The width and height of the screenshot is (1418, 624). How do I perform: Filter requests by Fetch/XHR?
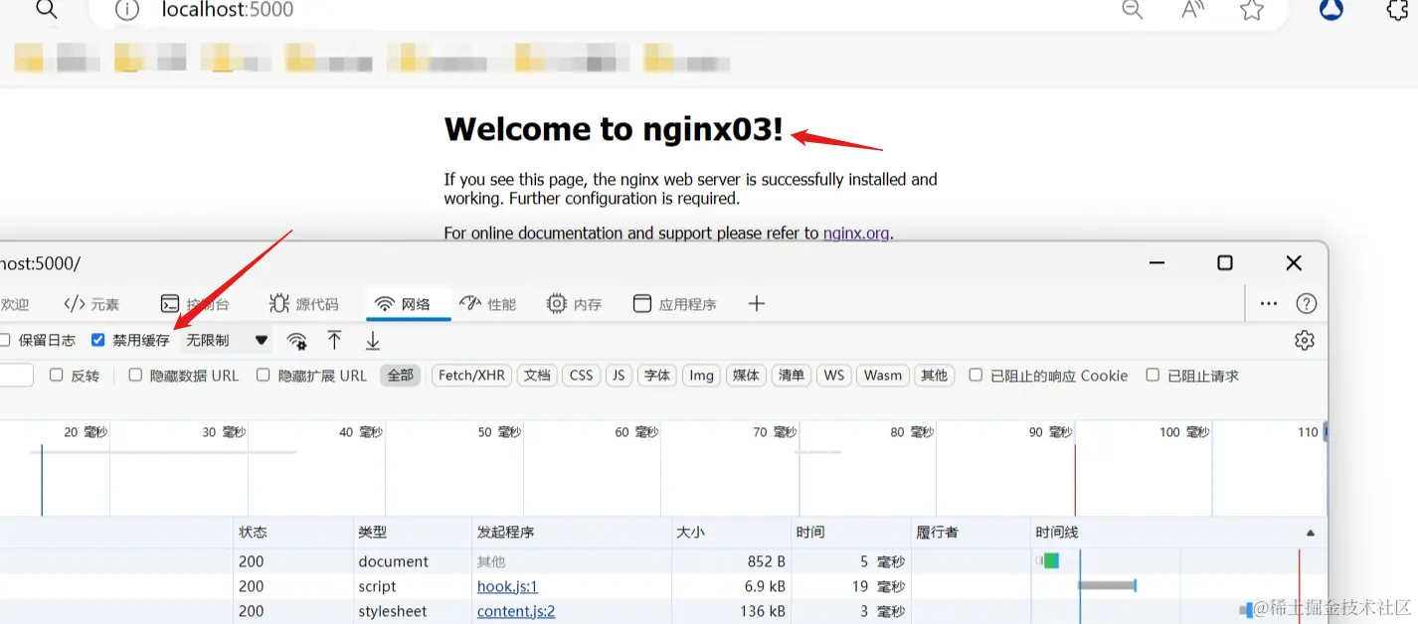(471, 376)
